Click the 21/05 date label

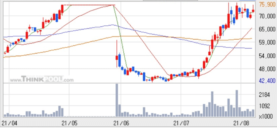pos(69,123)
